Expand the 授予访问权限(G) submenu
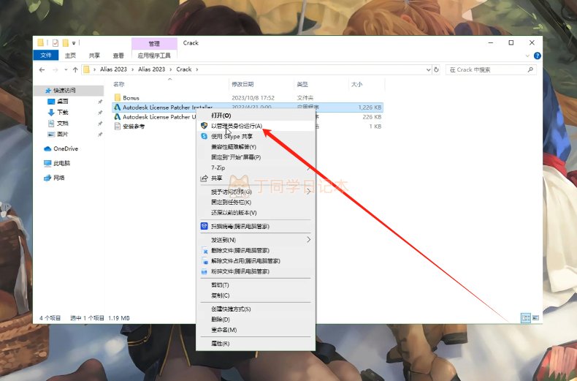Image resolution: width=577 pixels, height=381 pixels. click(x=256, y=192)
